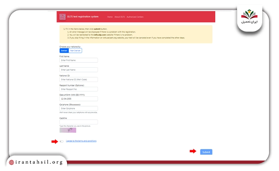Click the Last Name input field
The image size is (279, 171).
pyautogui.click(x=79, y=70)
